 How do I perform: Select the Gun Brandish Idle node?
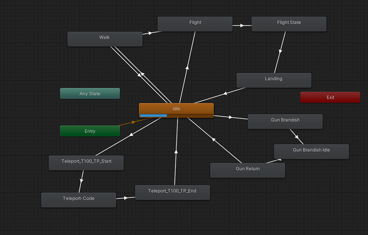tap(311, 151)
